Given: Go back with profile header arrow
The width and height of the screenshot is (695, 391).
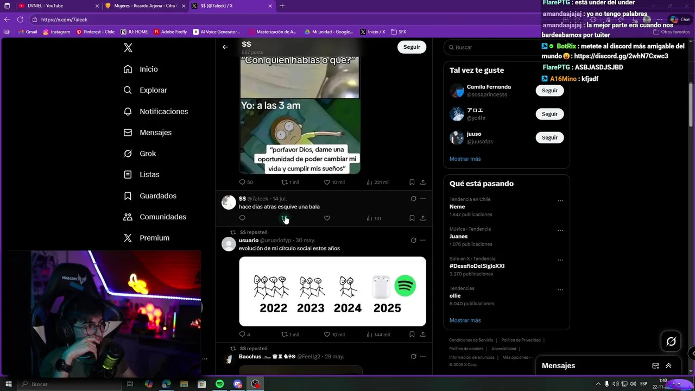Looking at the screenshot, I should coord(225,47).
